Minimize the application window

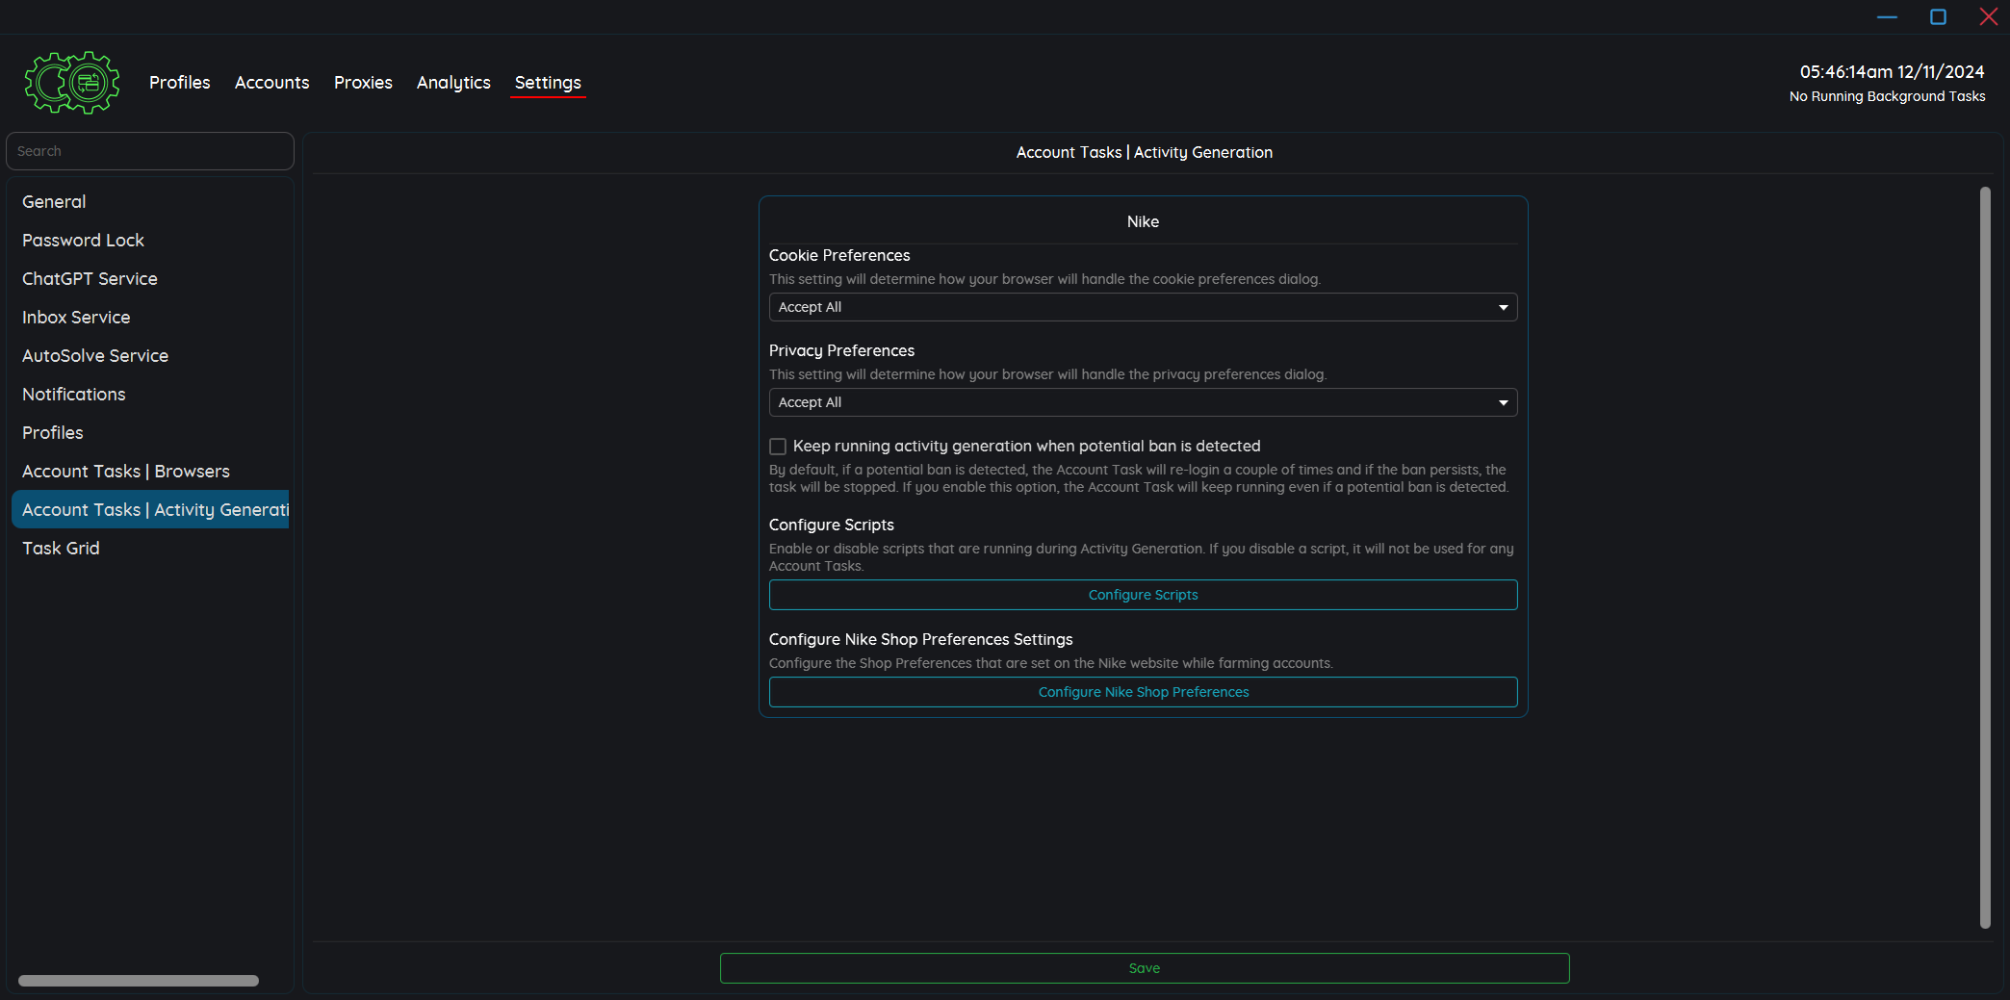[x=1887, y=17]
